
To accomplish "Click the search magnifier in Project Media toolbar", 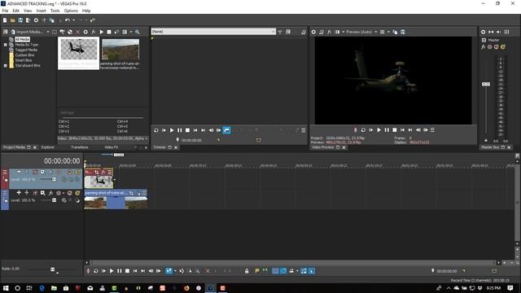I will [138, 32].
